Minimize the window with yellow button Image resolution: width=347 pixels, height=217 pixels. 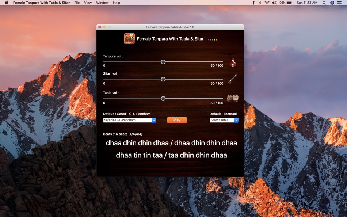(x=105, y=27)
